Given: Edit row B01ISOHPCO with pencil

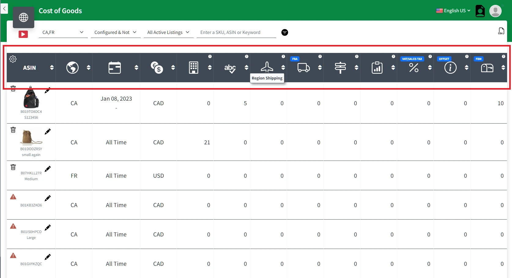Looking at the screenshot, I should click(x=48, y=228).
